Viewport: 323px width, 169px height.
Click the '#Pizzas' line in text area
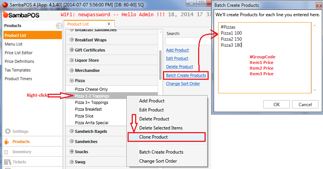point(228,27)
